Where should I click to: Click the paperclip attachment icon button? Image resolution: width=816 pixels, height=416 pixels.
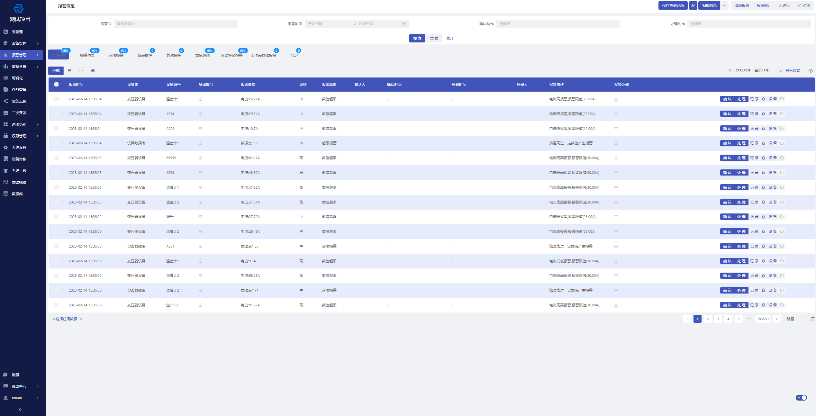pos(693,5)
